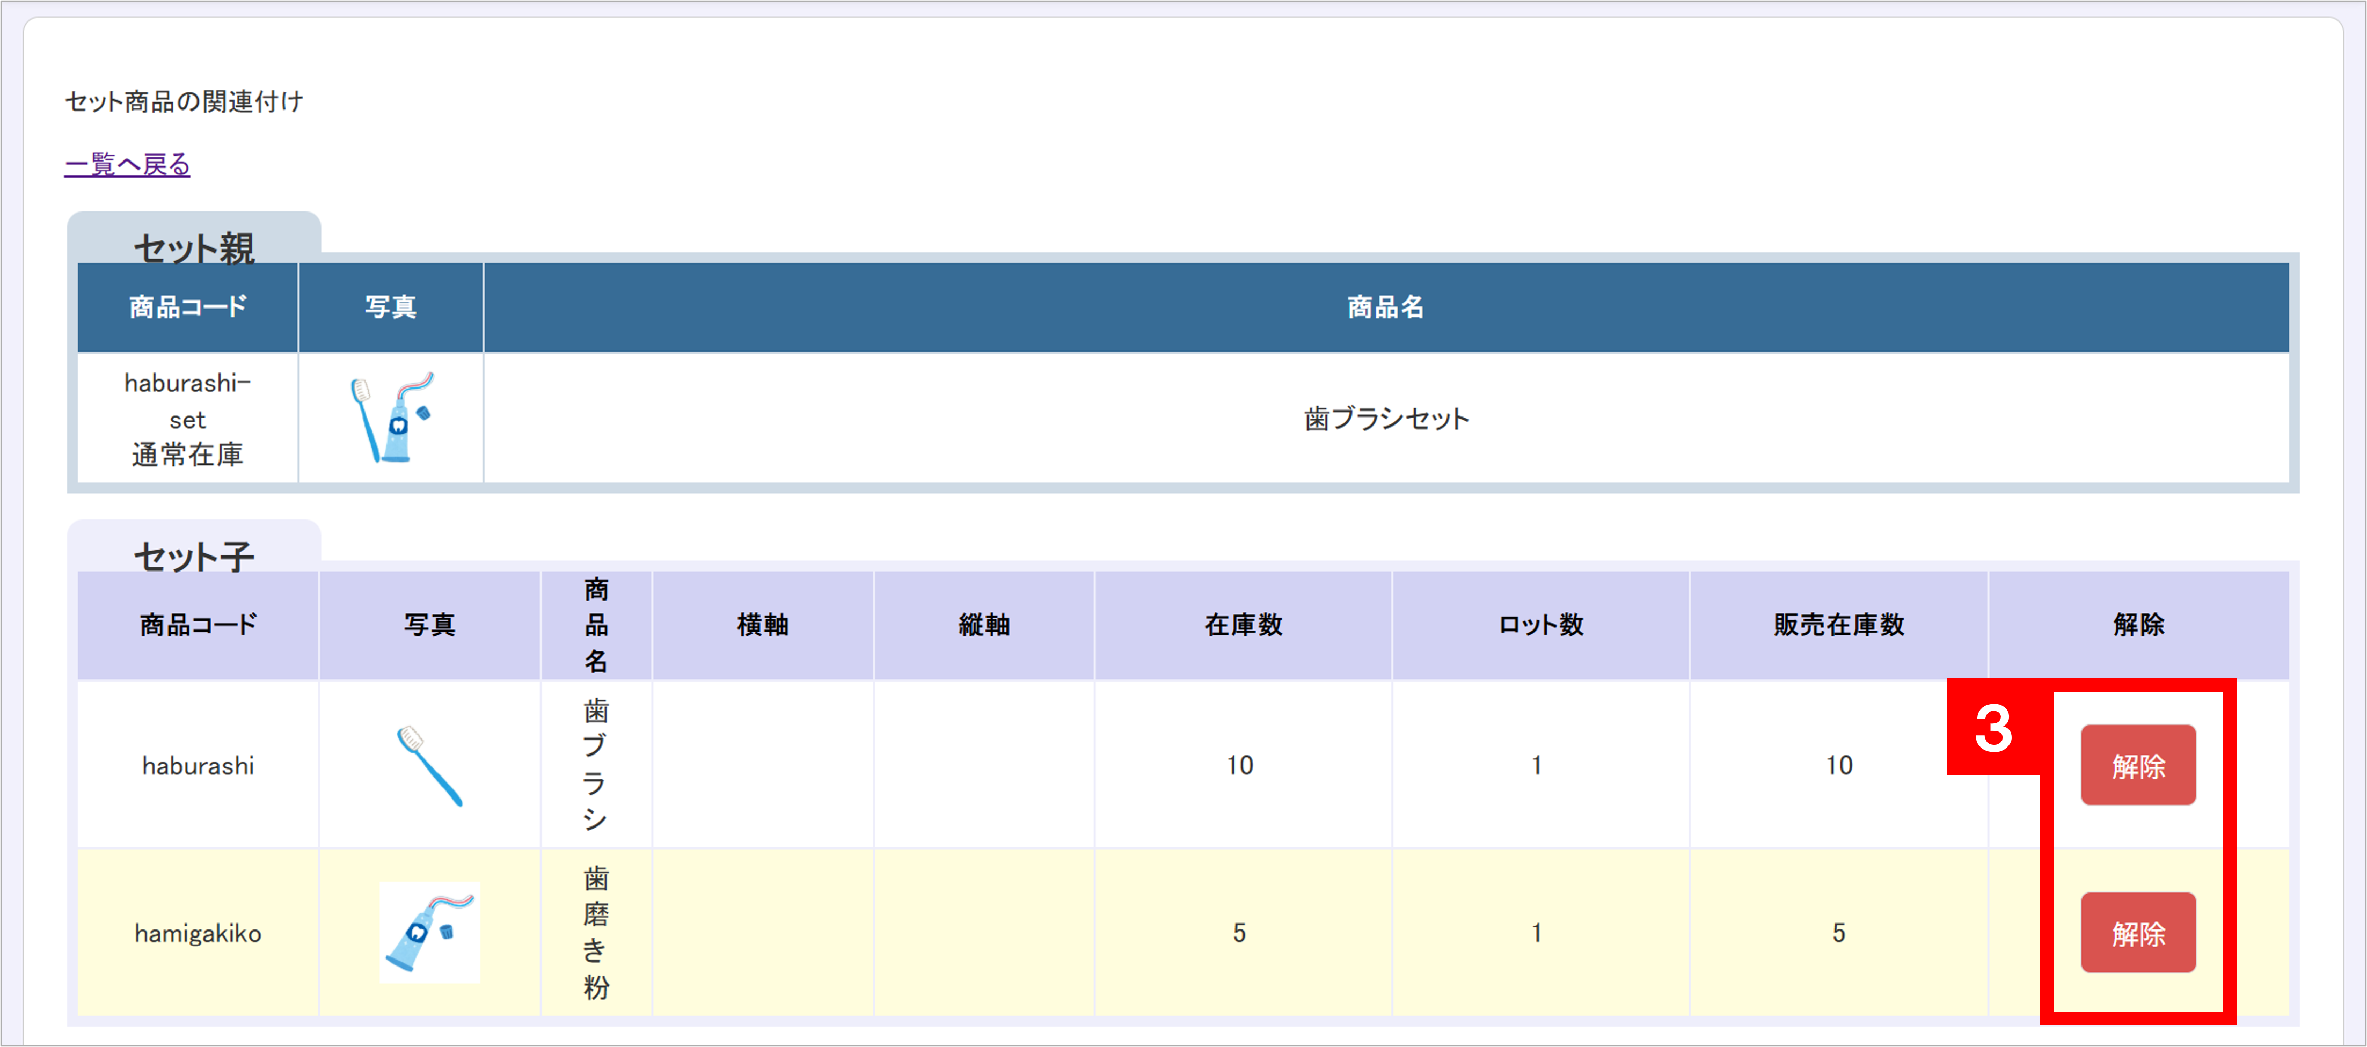Select the 歯ブラシセット product name
Viewport: 2367px width, 1047px height.
click(x=1386, y=419)
